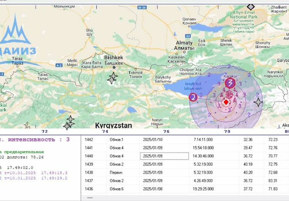Click the date cell of row 1440

coord(164,156)
